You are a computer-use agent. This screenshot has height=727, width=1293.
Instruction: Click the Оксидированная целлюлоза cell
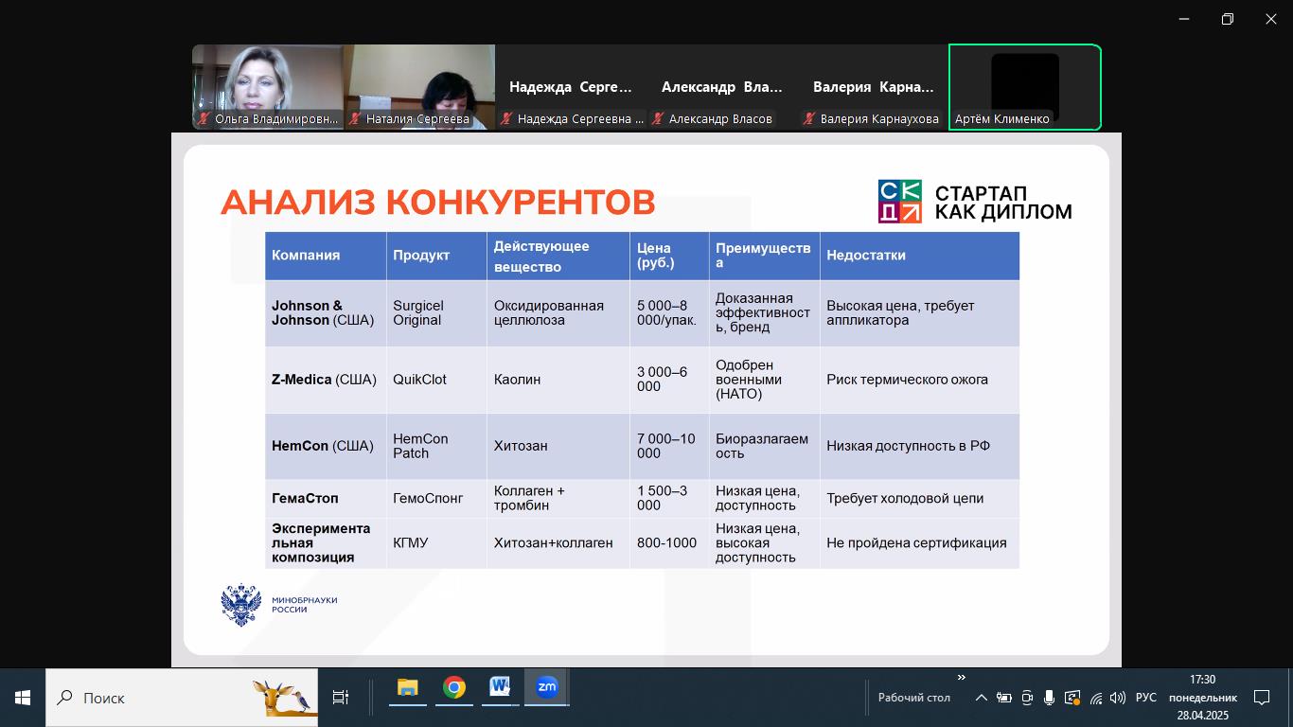pos(558,313)
